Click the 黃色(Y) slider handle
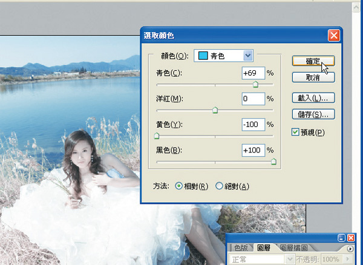 tap(157, 136)
